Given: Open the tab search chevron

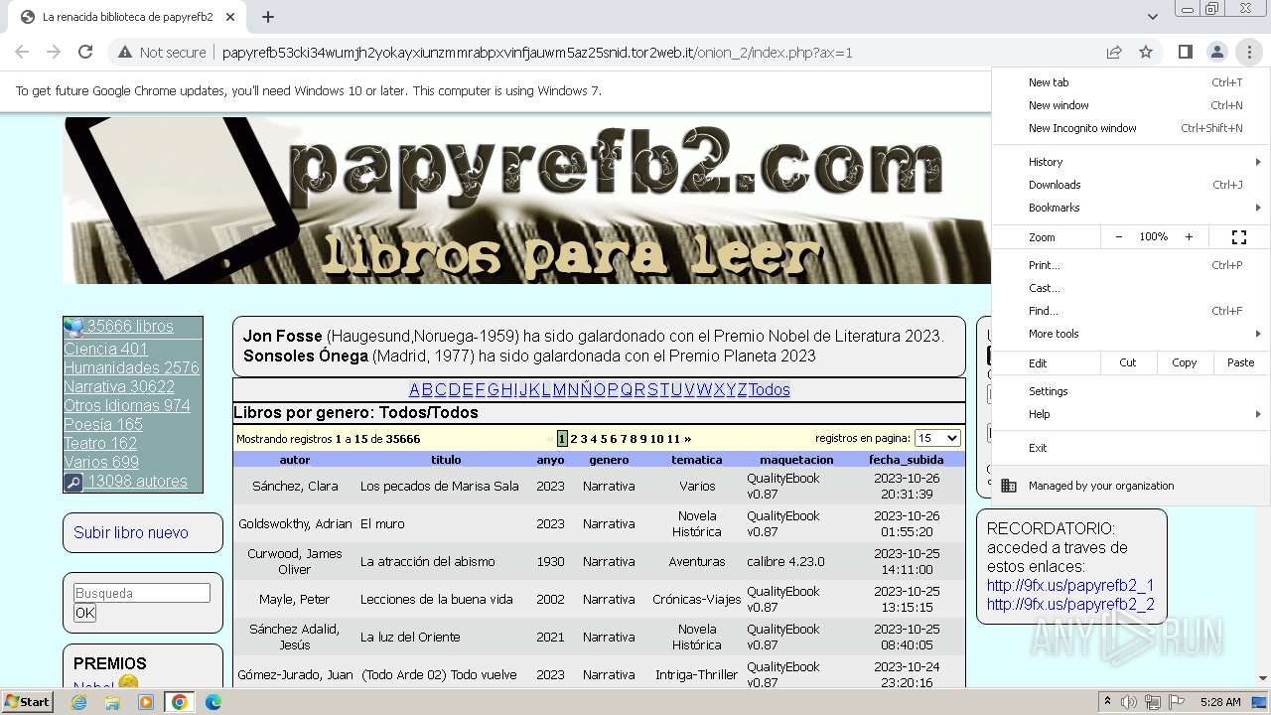Looking at the screenshot, I should (1152, 17).
